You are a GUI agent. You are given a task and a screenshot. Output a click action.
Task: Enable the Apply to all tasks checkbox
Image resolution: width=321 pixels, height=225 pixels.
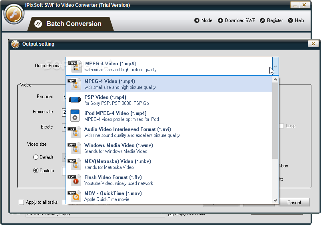click(x=21, y=203)
